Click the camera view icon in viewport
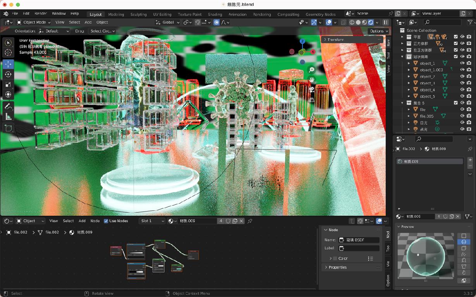 [311, 90]
